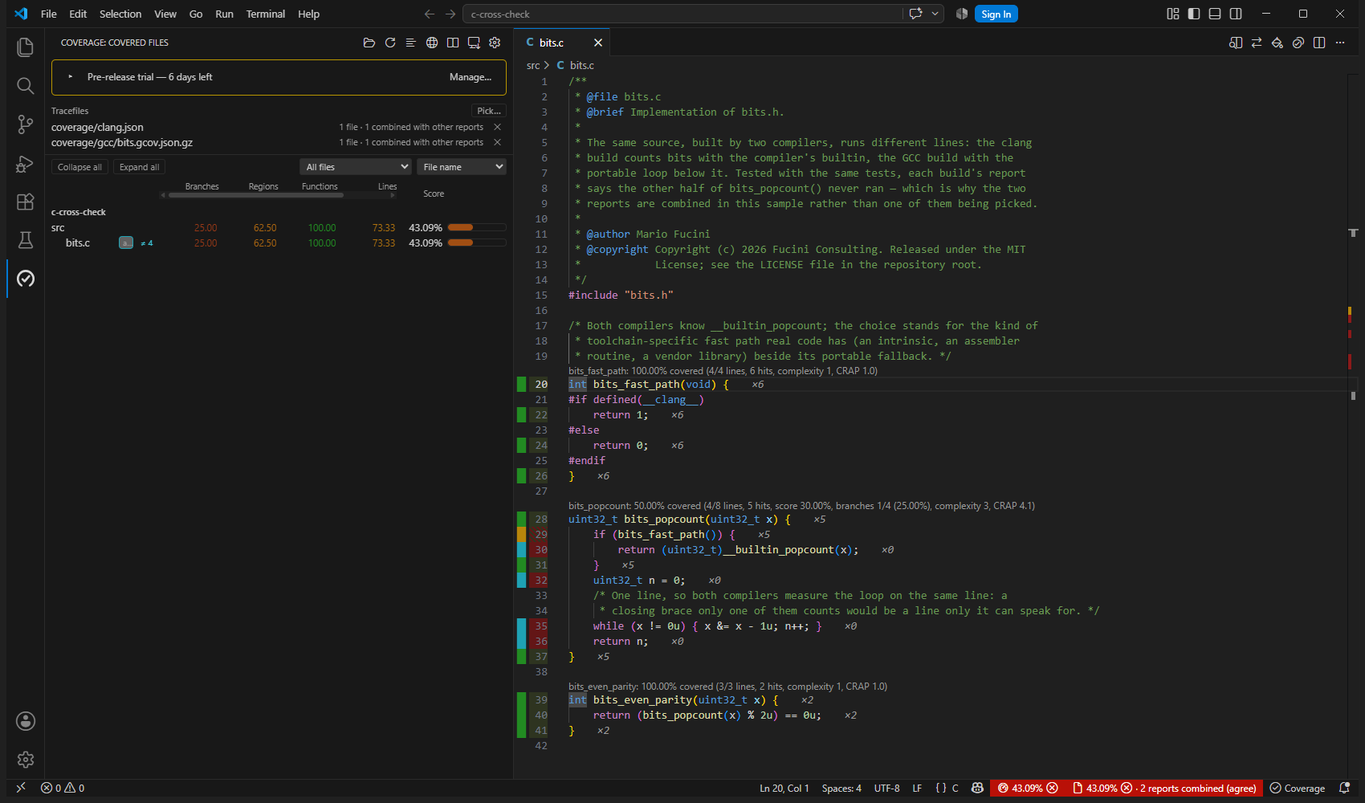Click the Sign In button

[996, 14]
